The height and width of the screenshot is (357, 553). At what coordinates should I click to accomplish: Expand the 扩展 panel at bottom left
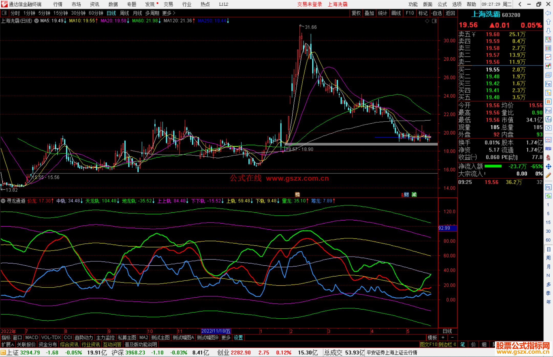point(8,344)
